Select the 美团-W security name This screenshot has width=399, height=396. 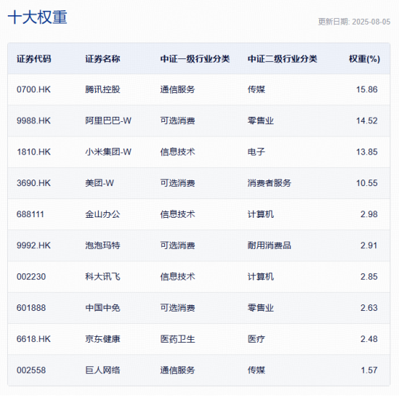pos(99,183)
